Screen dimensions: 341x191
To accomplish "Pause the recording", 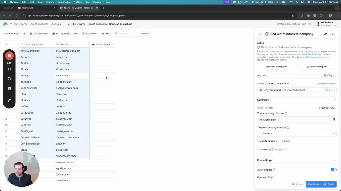I will click(9, 69).
